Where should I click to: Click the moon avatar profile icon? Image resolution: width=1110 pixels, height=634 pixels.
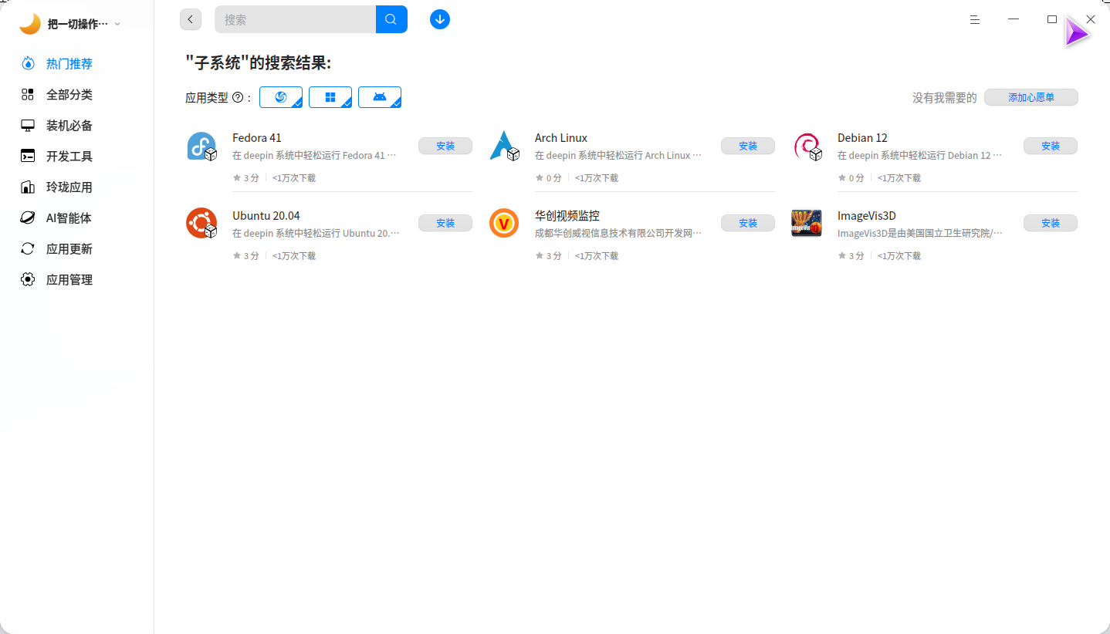[30, 24]
